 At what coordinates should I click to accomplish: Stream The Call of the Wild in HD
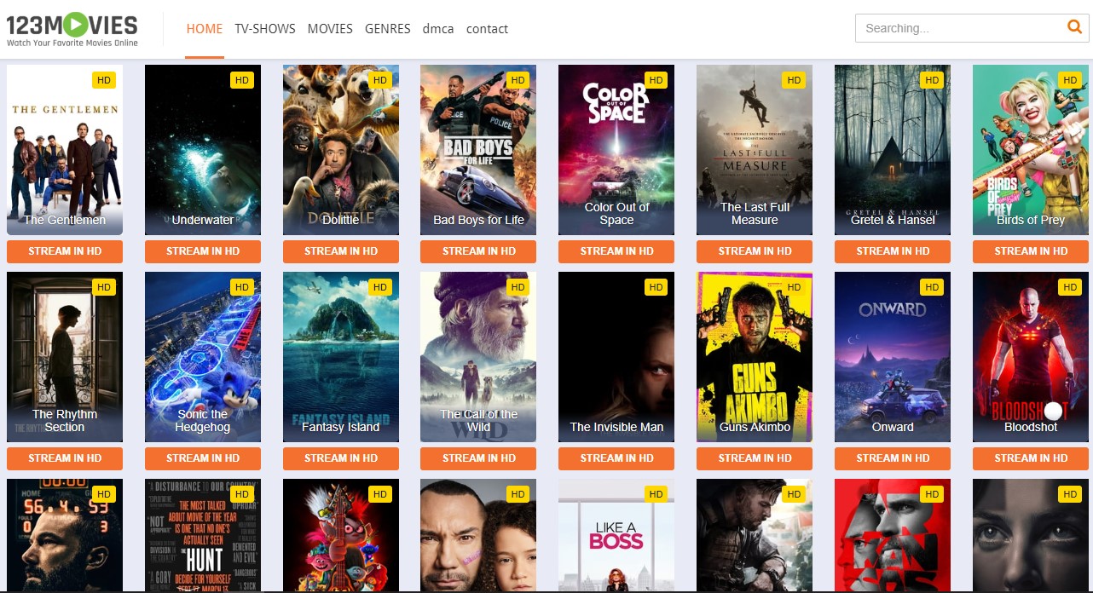click(478, 458)
